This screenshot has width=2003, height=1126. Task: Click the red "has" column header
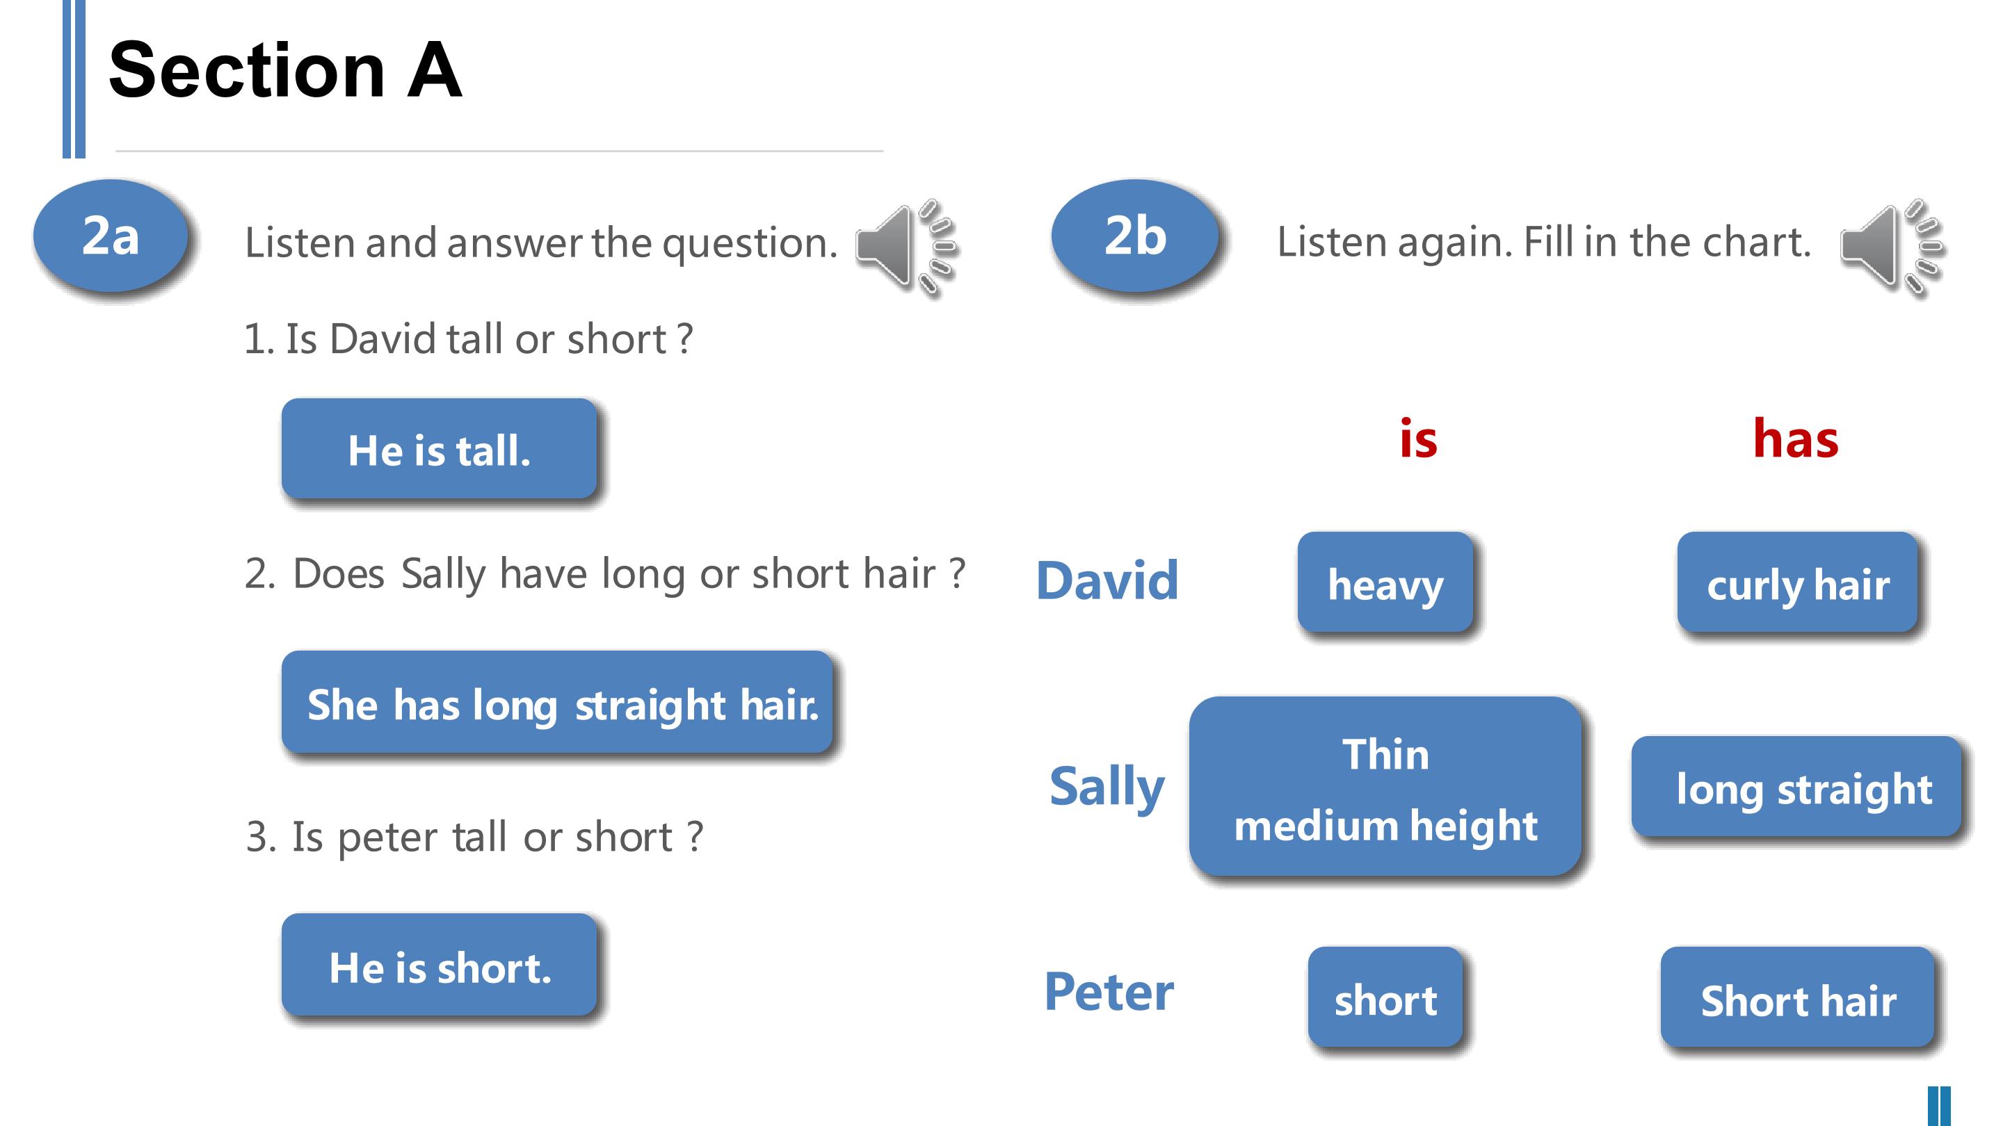1795,439
